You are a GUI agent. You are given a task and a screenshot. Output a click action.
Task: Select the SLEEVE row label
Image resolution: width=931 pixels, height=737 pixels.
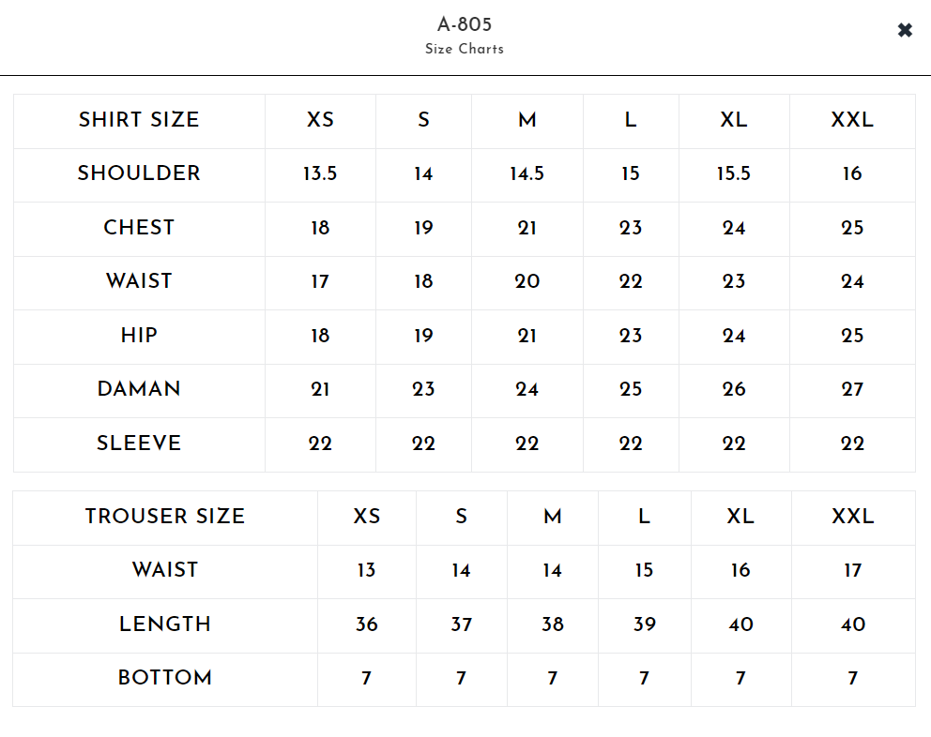click(139, 444)
